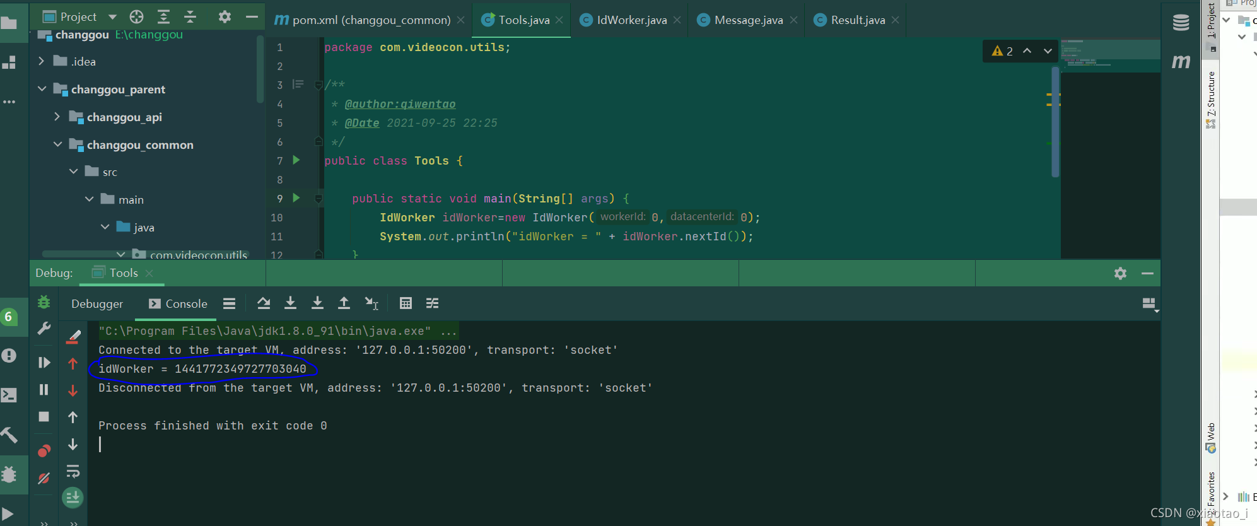Open Project panel options gear
This screenshot has width=1257, height=526.
(x=225, y=17)
